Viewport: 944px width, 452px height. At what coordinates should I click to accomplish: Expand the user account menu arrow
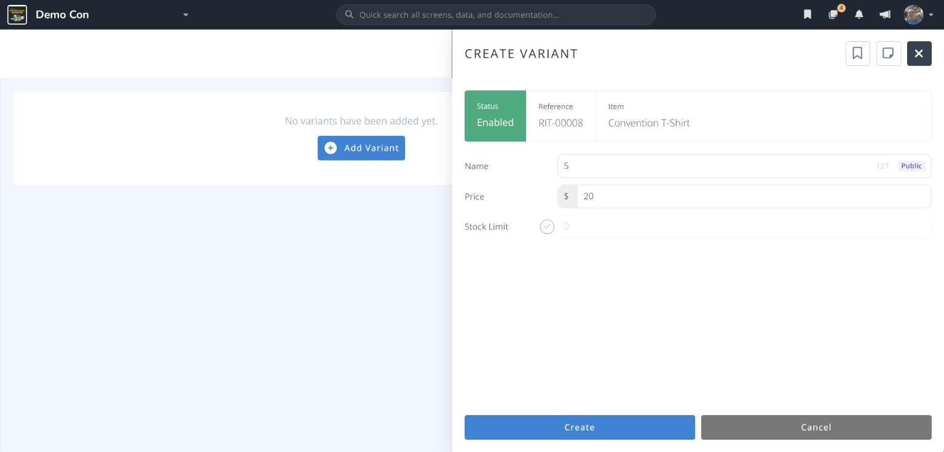931,15
